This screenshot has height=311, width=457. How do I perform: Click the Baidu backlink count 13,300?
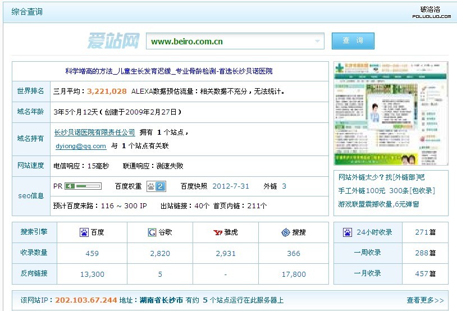pos(92,274)
